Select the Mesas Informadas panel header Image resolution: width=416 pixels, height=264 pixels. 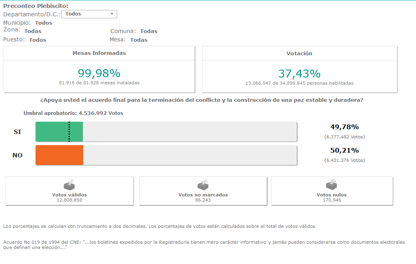point(99,53)
